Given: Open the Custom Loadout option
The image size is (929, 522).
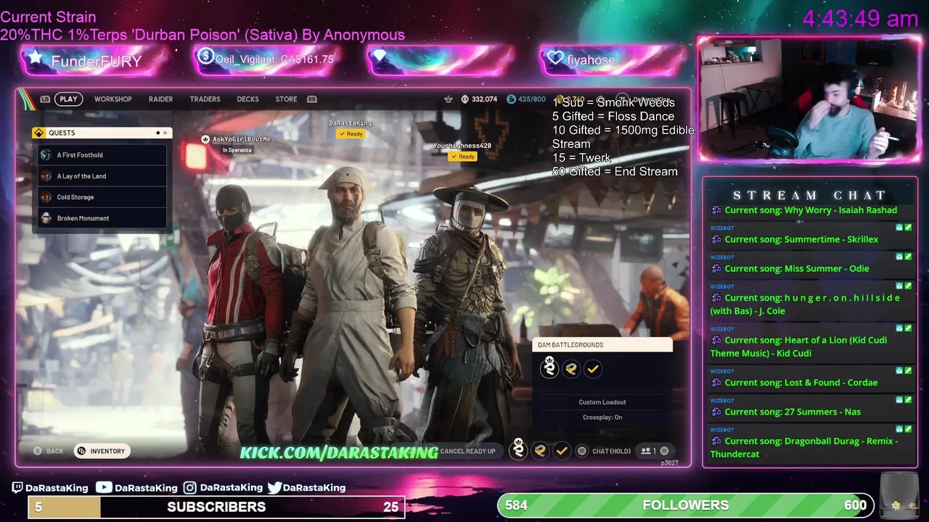Looking at the screenshot, I should tap(602, 402).
